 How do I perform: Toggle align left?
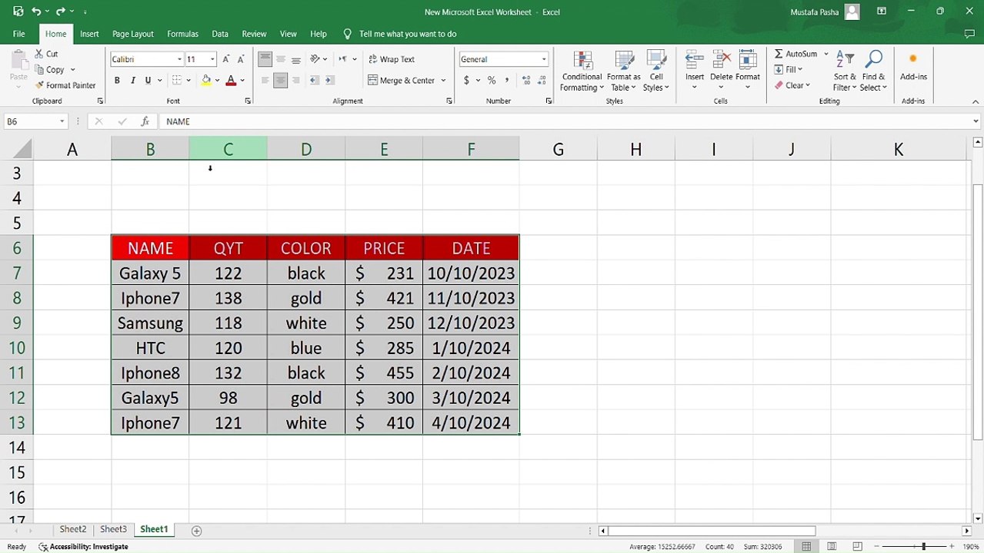(265, 80)
